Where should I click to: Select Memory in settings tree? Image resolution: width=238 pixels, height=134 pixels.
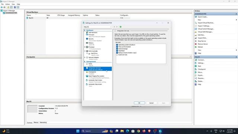point(91,43)
